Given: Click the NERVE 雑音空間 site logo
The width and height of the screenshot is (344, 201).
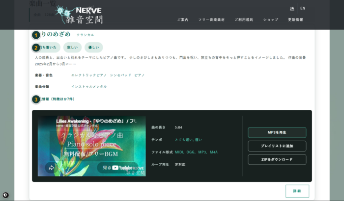Looking at the screenshot, I should pyautogui.click(x=79, y=15).
